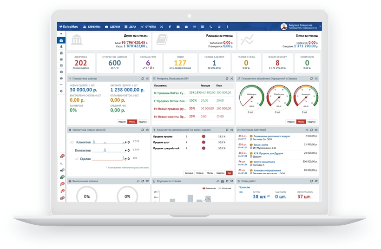Click sidebar dollar icon with red badge
The height and width of the screenshot is (249, 381).
tap(62, 191)
